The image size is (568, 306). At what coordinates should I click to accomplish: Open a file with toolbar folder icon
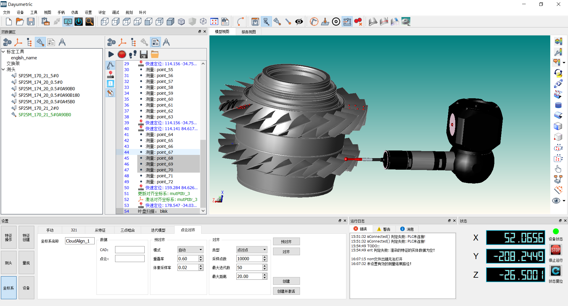pyautogui.click(x=20, y=22)
